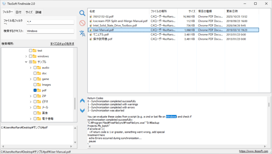Click the translate language icon
The width and height of the screenshot is (272, 154).
[82, 33]
